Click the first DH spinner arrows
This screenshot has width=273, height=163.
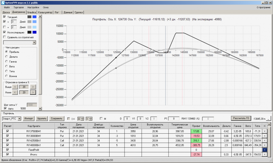(82, 119)
